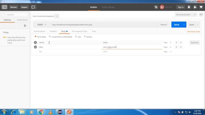This screenshot has width=205, height=115.
Task: Open the Send button dropdown arrow
Action: pyautogui.click(x=184, y=25)
